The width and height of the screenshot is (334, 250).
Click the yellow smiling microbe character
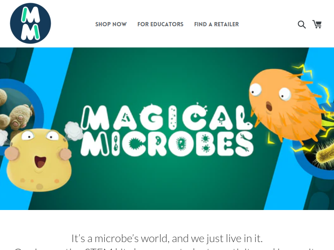(38, 160)
